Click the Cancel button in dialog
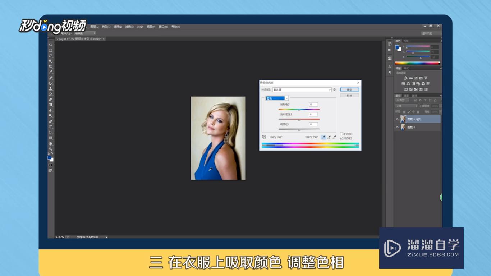The height and width of the screenshot is (276, 491). tap(349, 96)
